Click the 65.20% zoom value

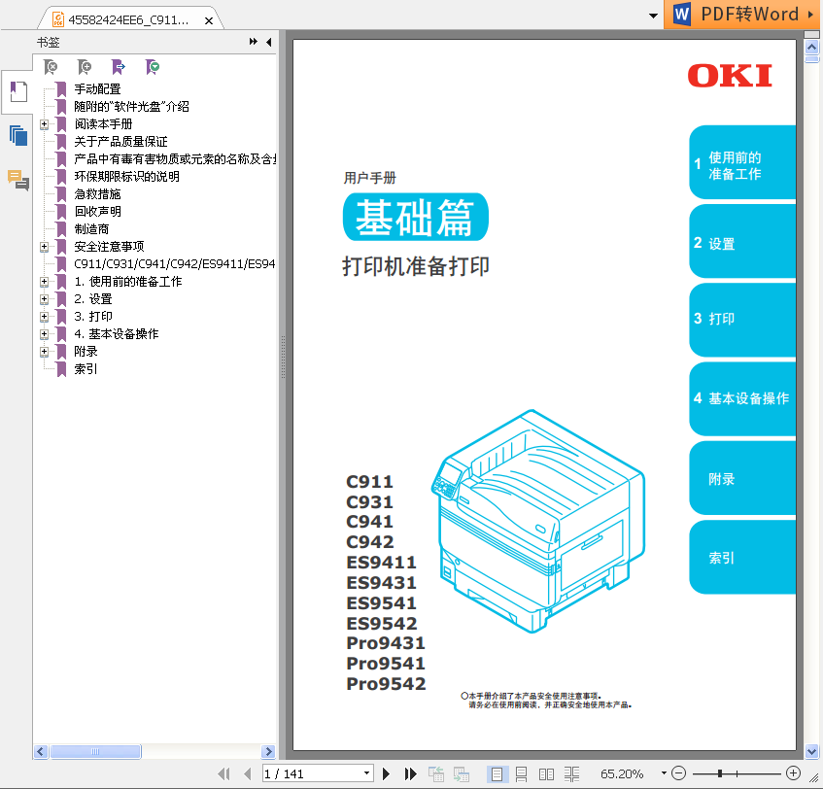tap(622, 773)
